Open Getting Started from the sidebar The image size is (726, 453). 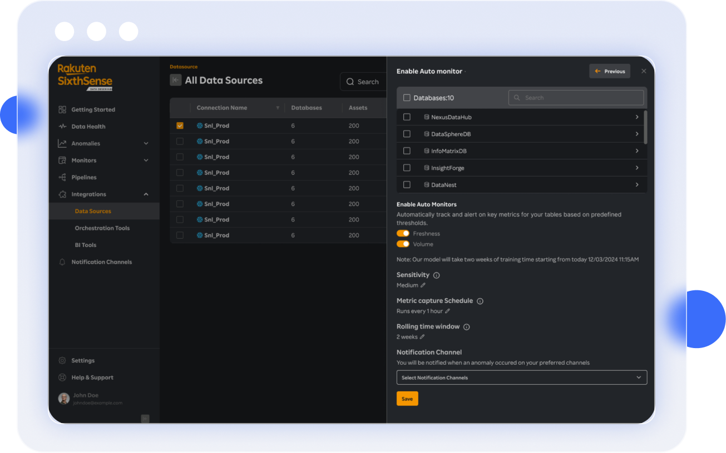pos(93,109)
